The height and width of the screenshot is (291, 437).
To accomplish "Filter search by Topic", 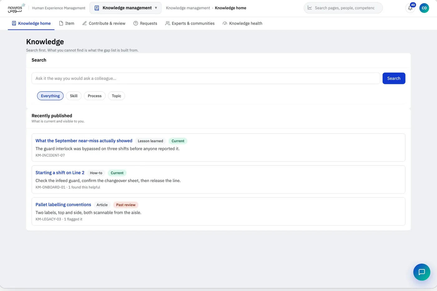I will click(x=116, y=96).
